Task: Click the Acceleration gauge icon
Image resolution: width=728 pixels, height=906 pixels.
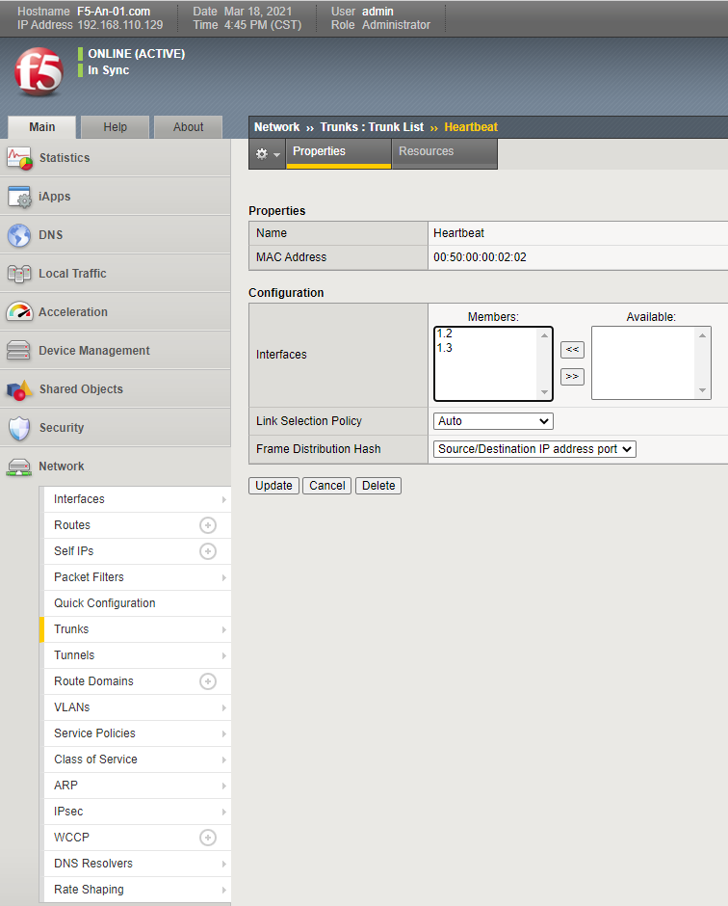Action: coord(19,312)
